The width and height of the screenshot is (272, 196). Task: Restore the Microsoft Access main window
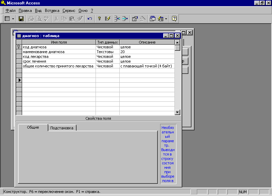click(x=262, y=3)
